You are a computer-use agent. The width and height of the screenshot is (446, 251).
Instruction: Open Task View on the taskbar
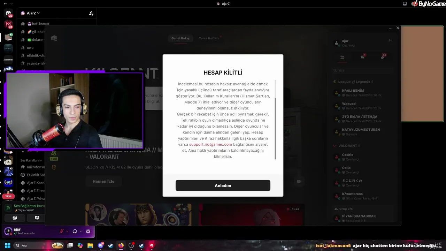(x=70, y=245)
